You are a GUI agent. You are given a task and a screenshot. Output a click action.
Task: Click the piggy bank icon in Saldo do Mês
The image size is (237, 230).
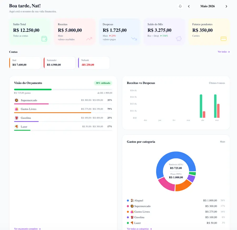179,39
